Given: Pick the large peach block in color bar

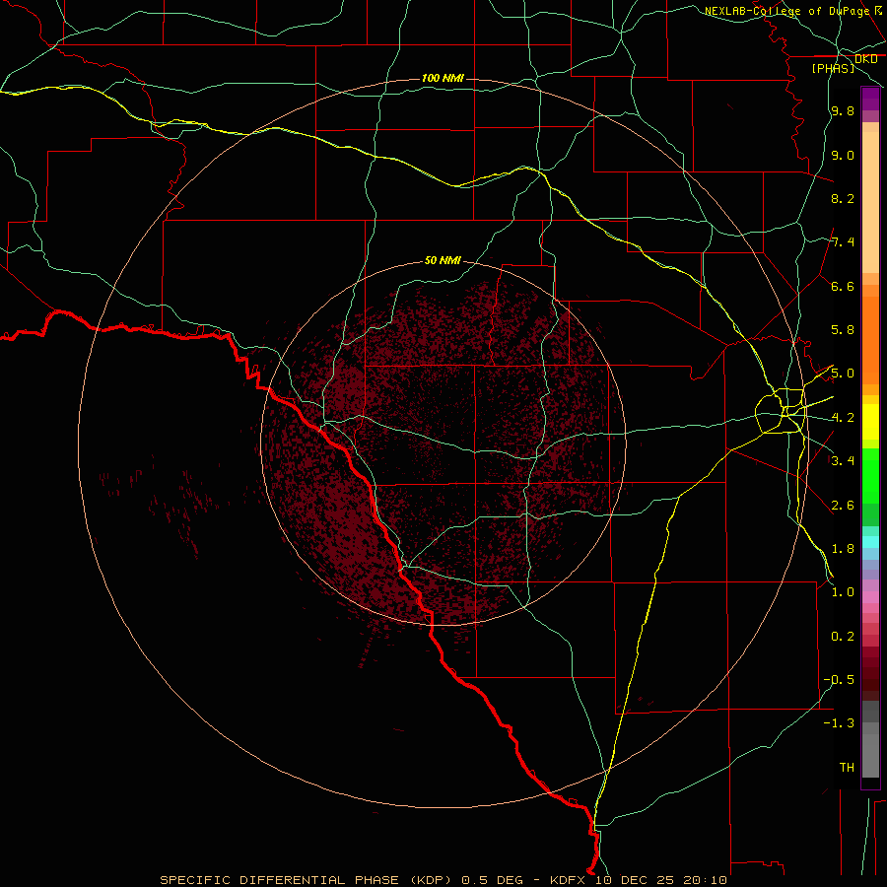Looking at the screenshot, I should point(870,202).
